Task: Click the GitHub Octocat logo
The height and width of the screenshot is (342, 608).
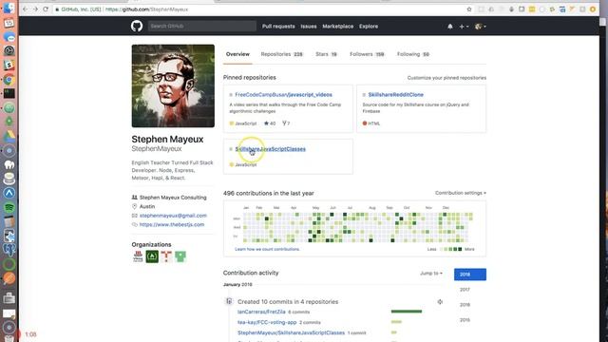Action: point(137,26)
